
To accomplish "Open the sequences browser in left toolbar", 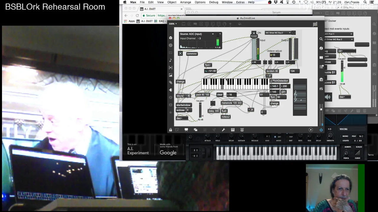I will pyautogui.click(x=171, y=67).
